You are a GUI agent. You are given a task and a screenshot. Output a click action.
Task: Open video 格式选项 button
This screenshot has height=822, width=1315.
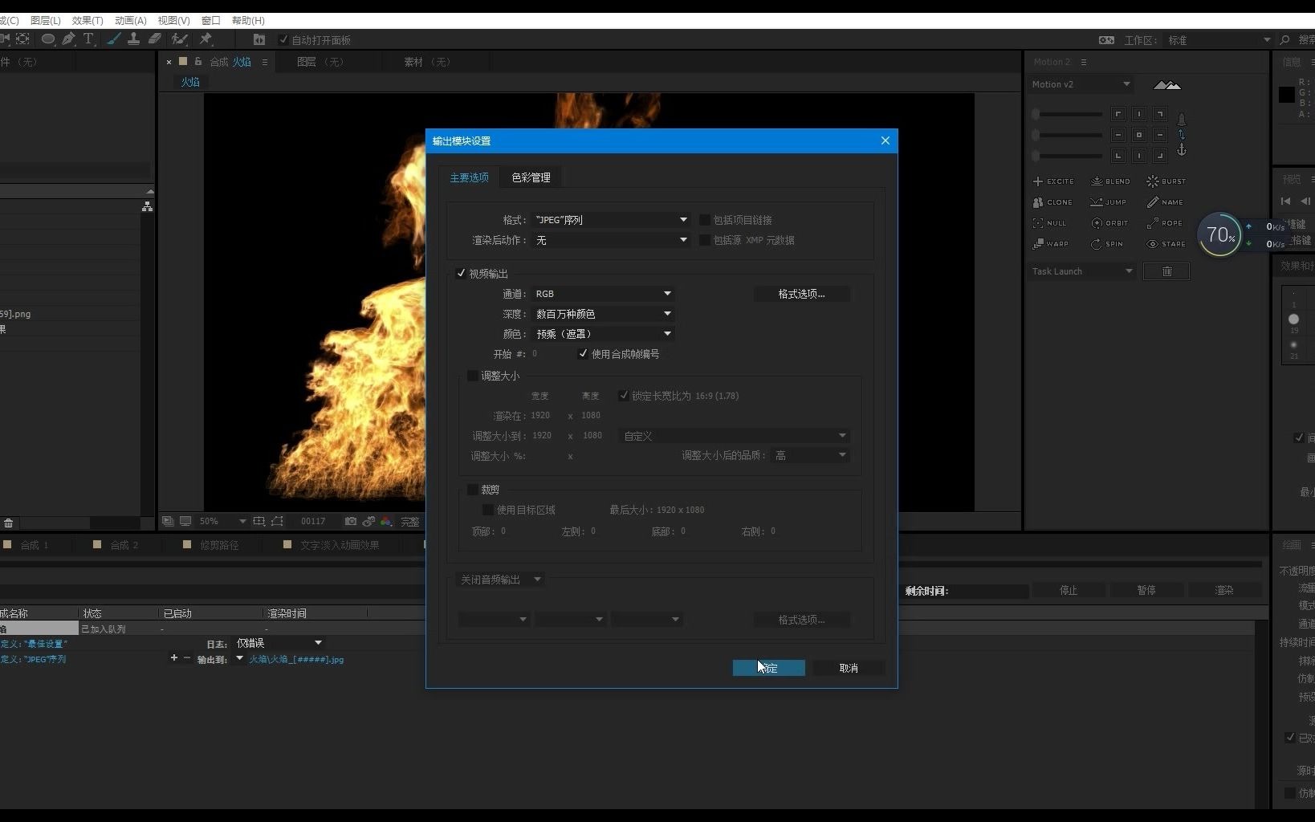tap(801, 294)
